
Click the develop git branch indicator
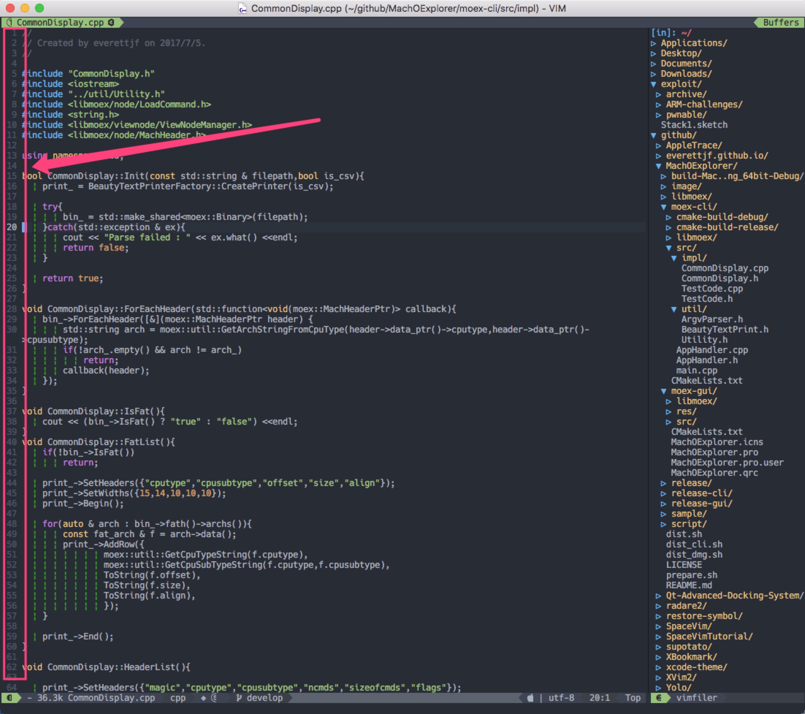point(260,698)
